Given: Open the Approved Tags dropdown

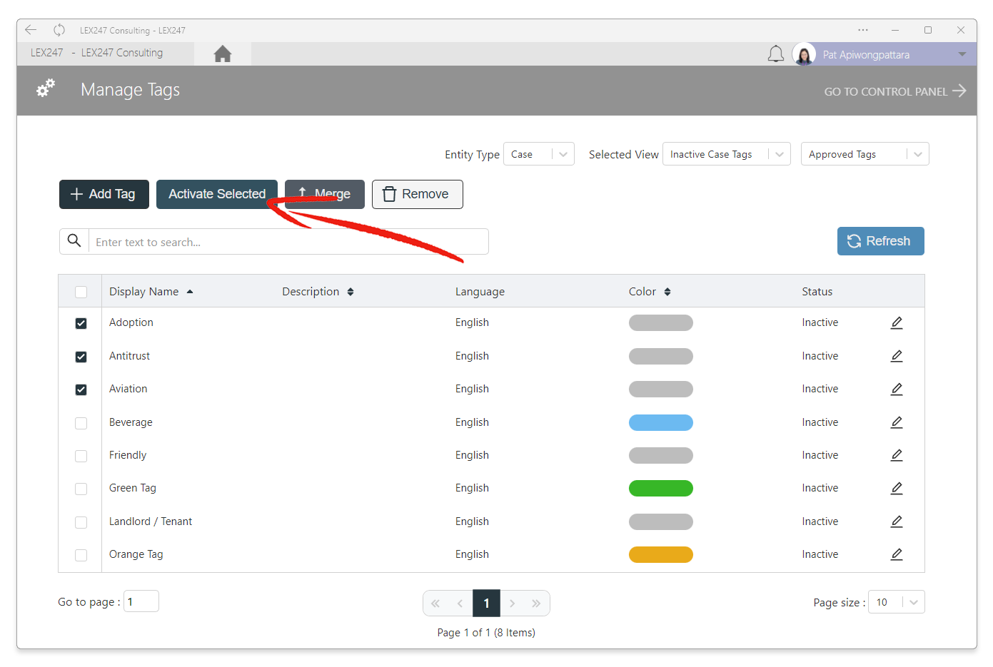Looking at the screenshot, I should pyautogui.click(x=865, y=154).
